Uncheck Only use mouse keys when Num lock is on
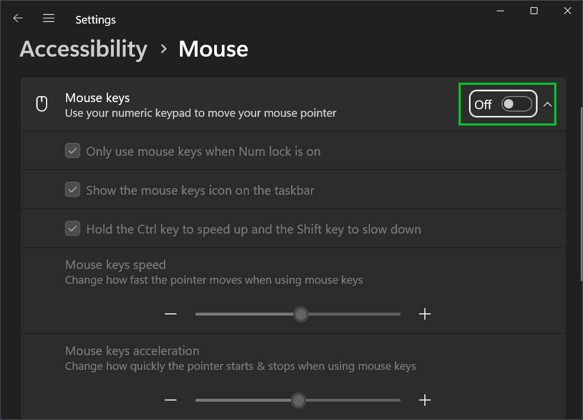This screenshot has width=583, height=420. tap(72, 150)
